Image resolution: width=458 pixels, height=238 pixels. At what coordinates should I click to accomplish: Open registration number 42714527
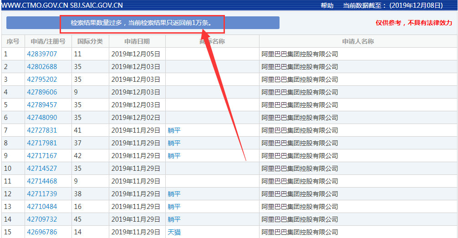click(x=42, y=169)
